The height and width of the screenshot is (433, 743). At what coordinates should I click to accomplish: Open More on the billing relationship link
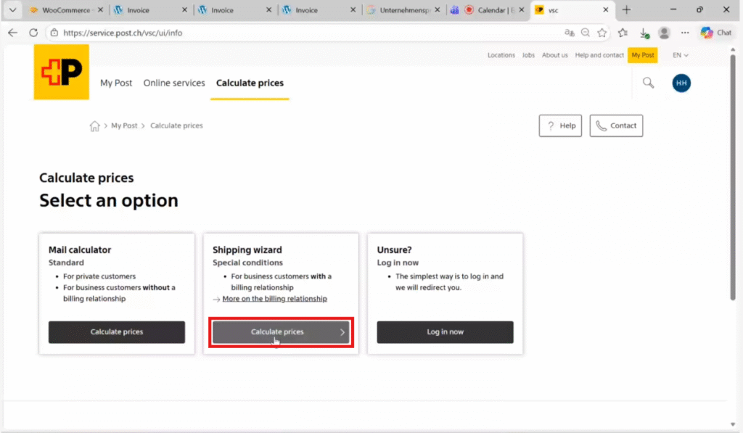pyautogui.click(x=274, y=299)
